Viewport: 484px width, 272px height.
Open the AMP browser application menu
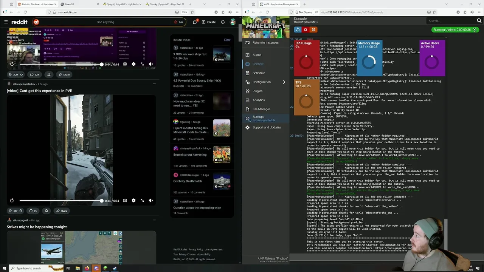[479, 12]
